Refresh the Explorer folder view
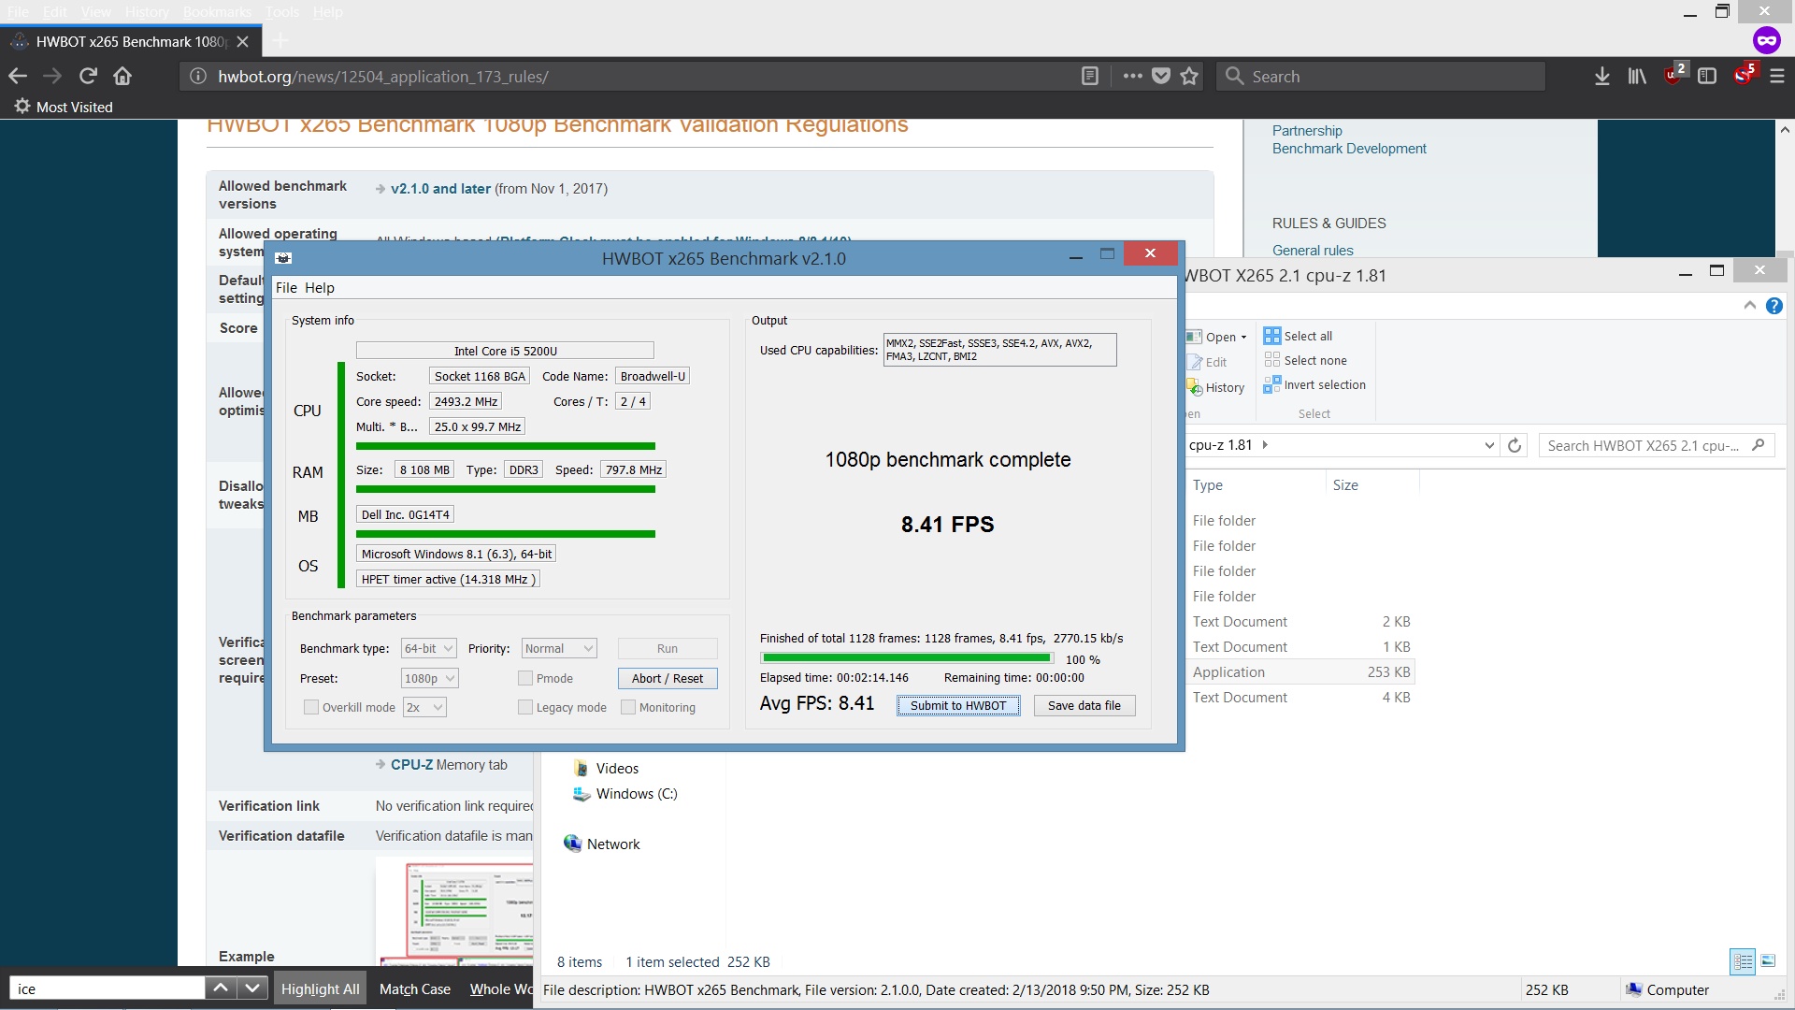This screenshot has height=1010, width=1795. pos(1515,445)
